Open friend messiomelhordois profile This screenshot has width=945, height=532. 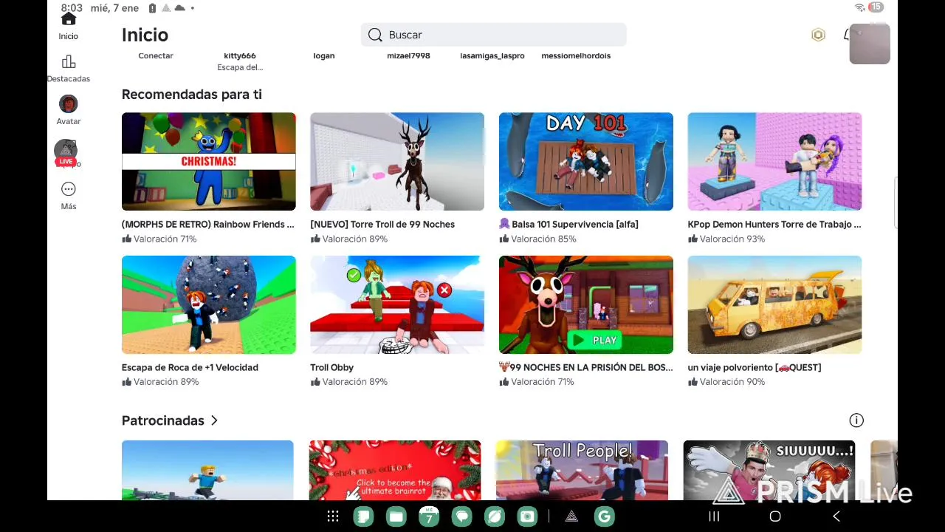pos(576,55)
